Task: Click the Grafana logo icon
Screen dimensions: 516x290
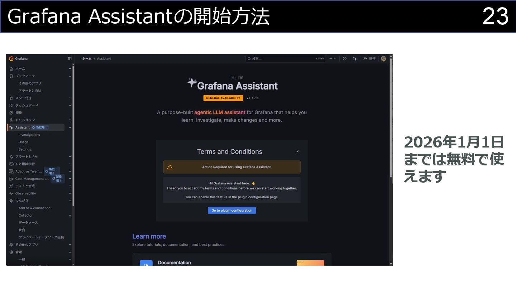Action: [x=11, y=59]
